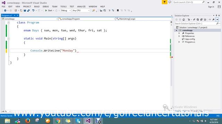This screenshot has height=124, width=222.
Task: Open the ANALYZE menu
Action: pyautogui.click(x=81, y=7)
